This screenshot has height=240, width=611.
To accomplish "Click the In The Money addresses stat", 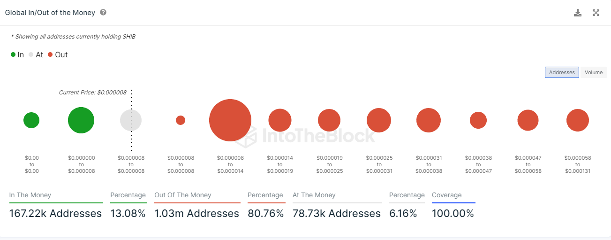I will [x=55, y=213].
